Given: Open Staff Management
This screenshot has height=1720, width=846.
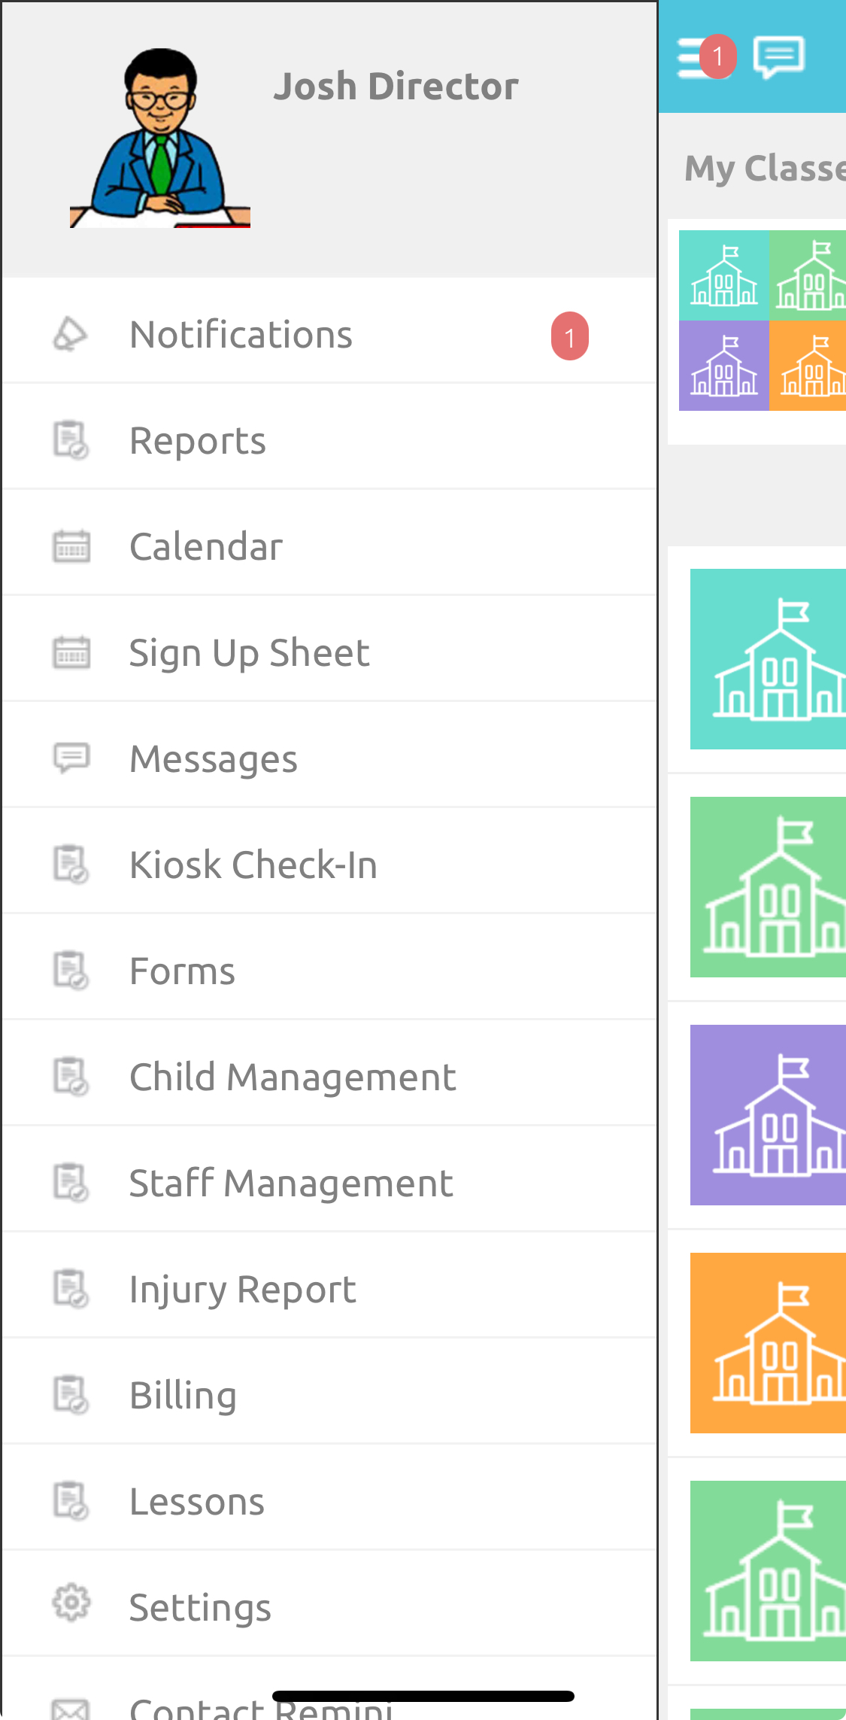Looking at the screenshot, I should [x=290, y=1183].
